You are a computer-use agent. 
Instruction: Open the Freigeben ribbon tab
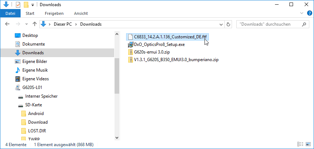[x=54, y=13]
